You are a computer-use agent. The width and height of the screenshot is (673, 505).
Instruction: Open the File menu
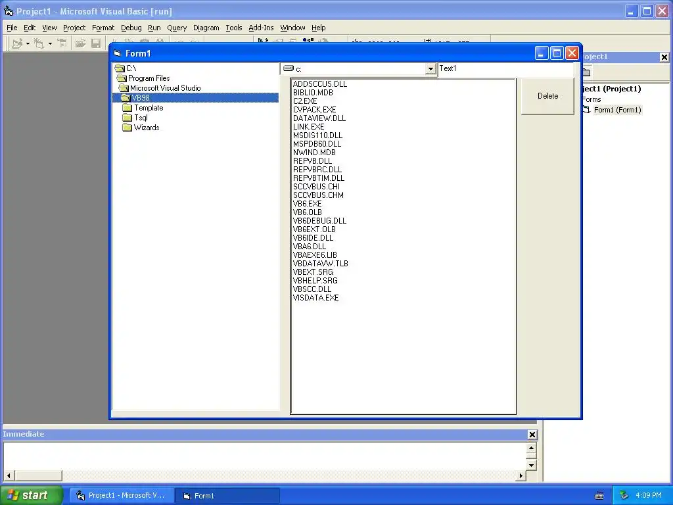(12, 28)
